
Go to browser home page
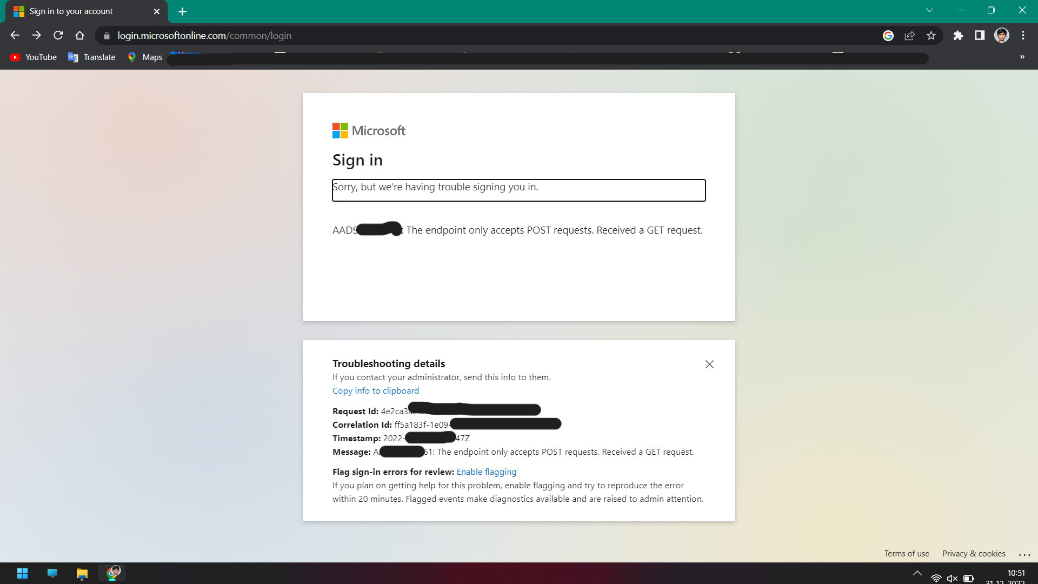(x=80, y=35)
